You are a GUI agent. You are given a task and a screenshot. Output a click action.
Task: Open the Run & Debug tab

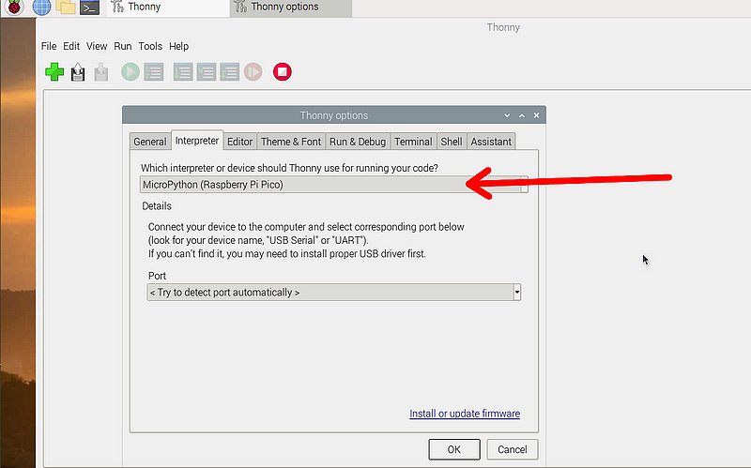coord(358,142)
